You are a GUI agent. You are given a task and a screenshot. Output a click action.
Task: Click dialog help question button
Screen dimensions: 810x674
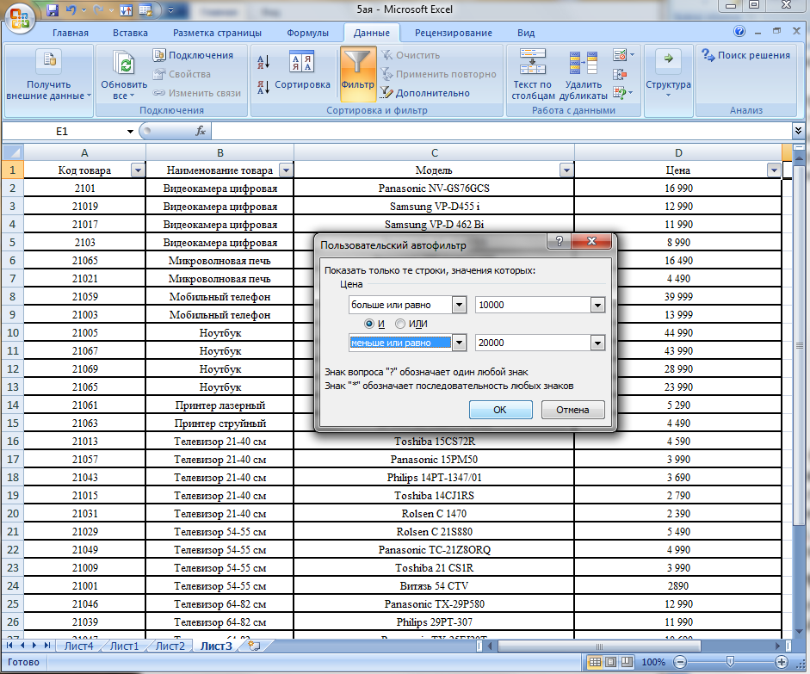point(559,241)
